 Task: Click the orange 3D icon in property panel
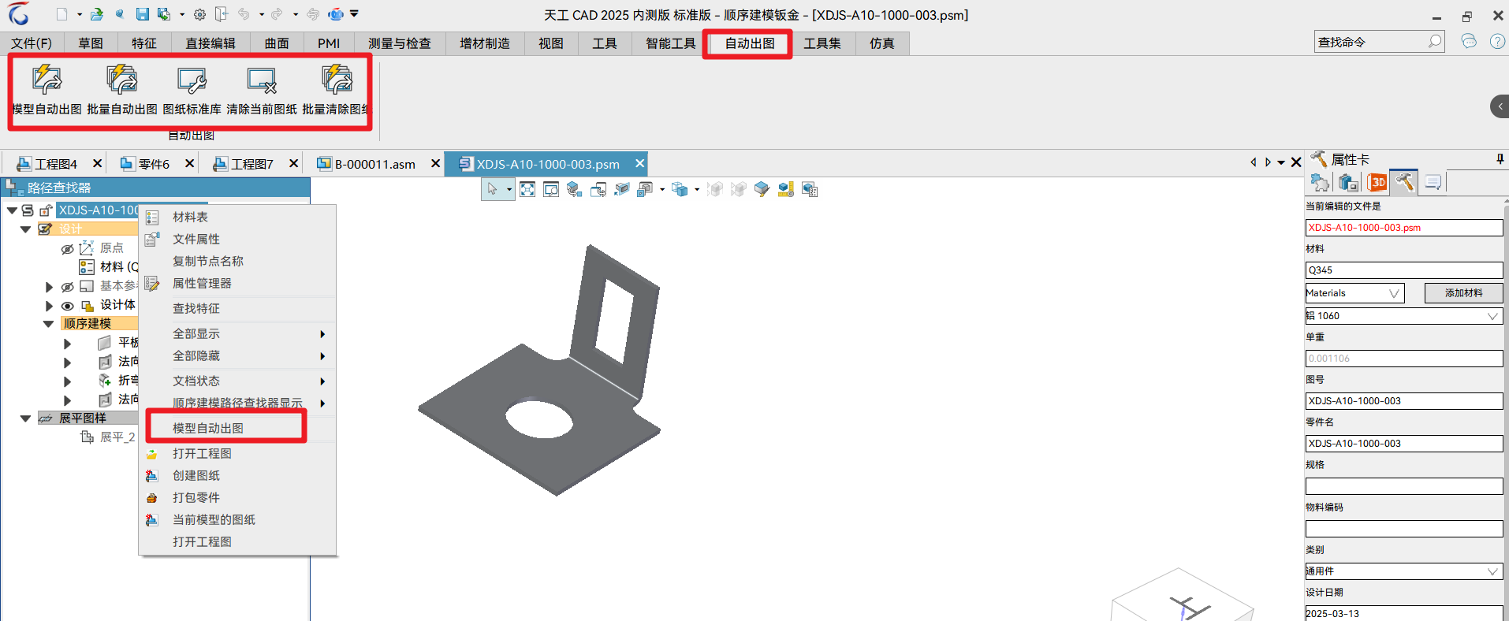coord(1377,183)
